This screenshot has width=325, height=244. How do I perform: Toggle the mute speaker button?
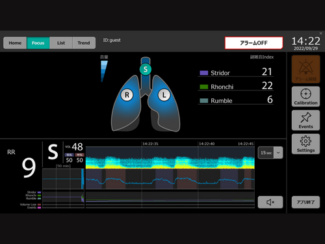(270, 202)
